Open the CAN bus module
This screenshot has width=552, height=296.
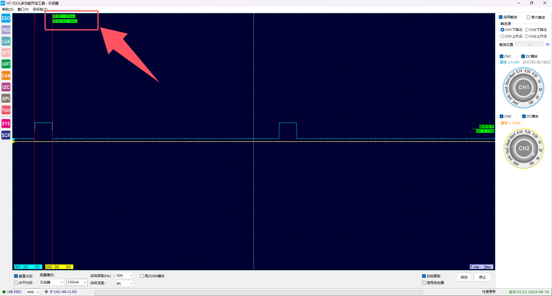[x=6, y=76]
